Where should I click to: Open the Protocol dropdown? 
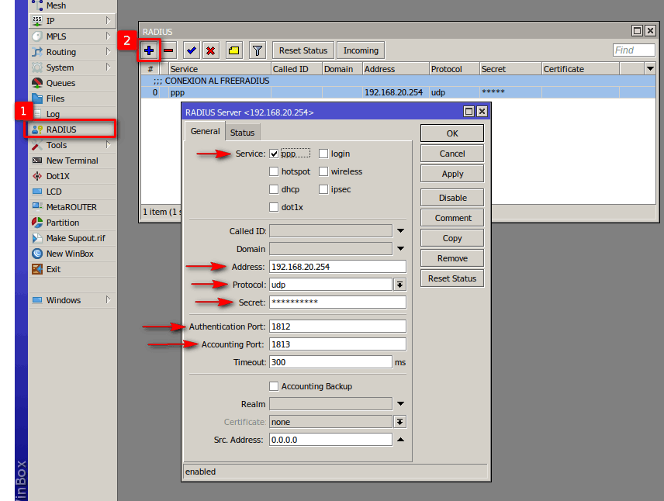tap(401, 284)
